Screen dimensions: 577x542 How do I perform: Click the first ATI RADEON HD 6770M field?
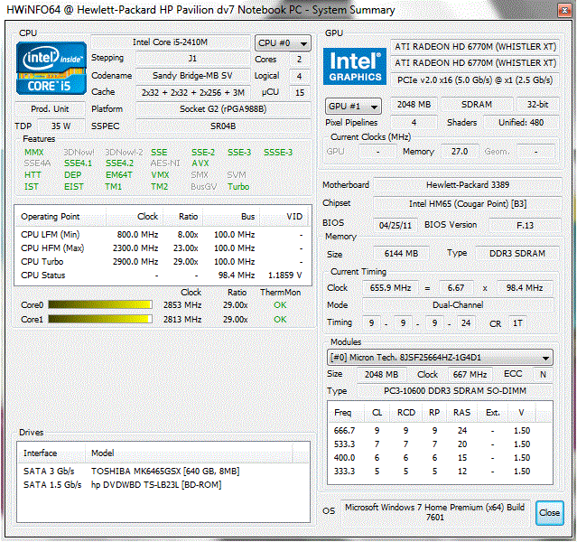[x=475, y=47]
